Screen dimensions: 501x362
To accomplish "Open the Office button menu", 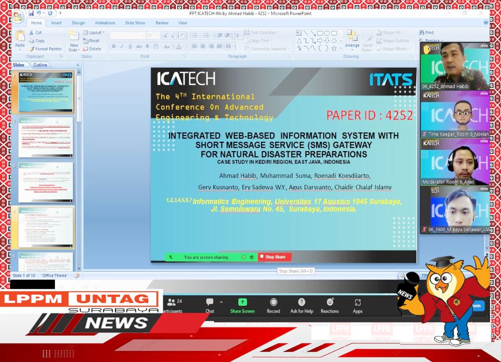I will click(x=18, y=17).
